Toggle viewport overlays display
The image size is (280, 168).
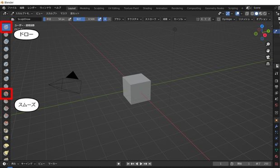(x=237, y=14)
